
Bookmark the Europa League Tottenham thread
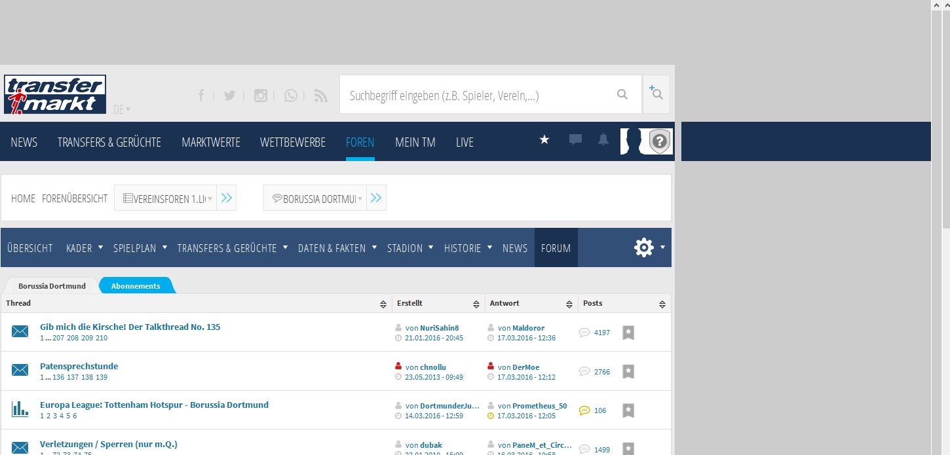(x=628, y=410)
